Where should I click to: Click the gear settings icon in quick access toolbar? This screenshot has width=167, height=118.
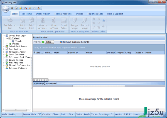[x=12, y=8]
